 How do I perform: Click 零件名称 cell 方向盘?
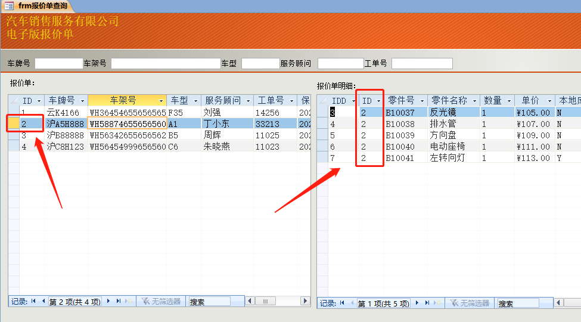(x=453, y=135)
